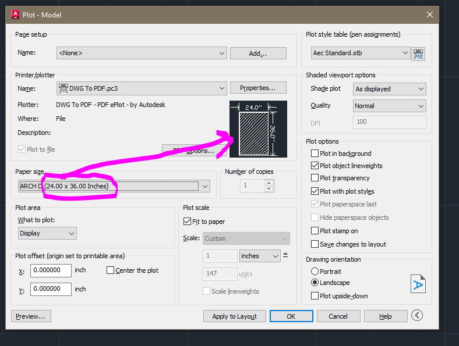Select Landscape orientation
Screen dimensions: 459x346
[315, 283]
